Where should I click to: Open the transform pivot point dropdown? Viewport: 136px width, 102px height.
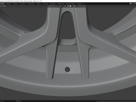(x=65, y=6)
